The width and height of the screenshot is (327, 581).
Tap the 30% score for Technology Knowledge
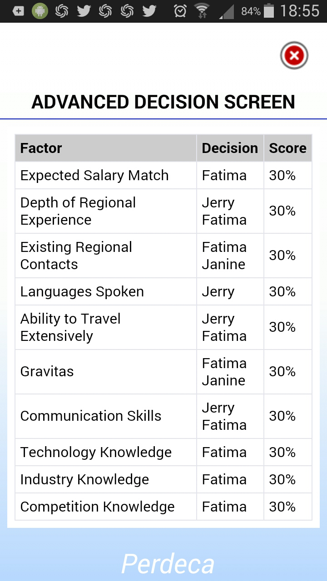(287, 452)
